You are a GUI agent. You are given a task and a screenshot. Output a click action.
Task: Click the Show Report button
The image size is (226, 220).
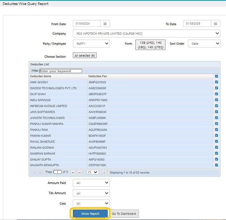click(90, 213)
